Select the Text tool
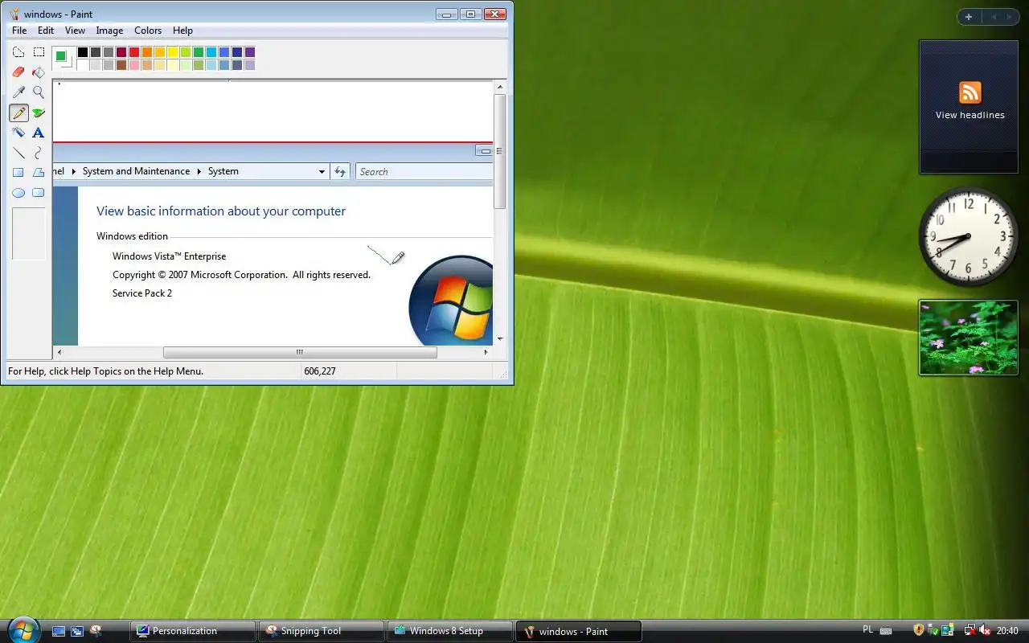Screen dimensions: 1029x643 [39, 133]
